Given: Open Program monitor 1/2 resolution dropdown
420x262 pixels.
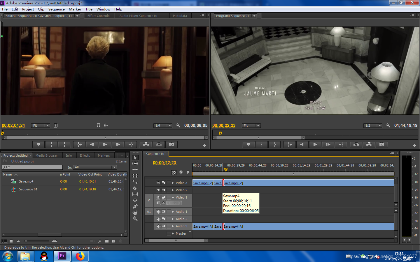Looking at the screenshot, I should click(373, 125).
